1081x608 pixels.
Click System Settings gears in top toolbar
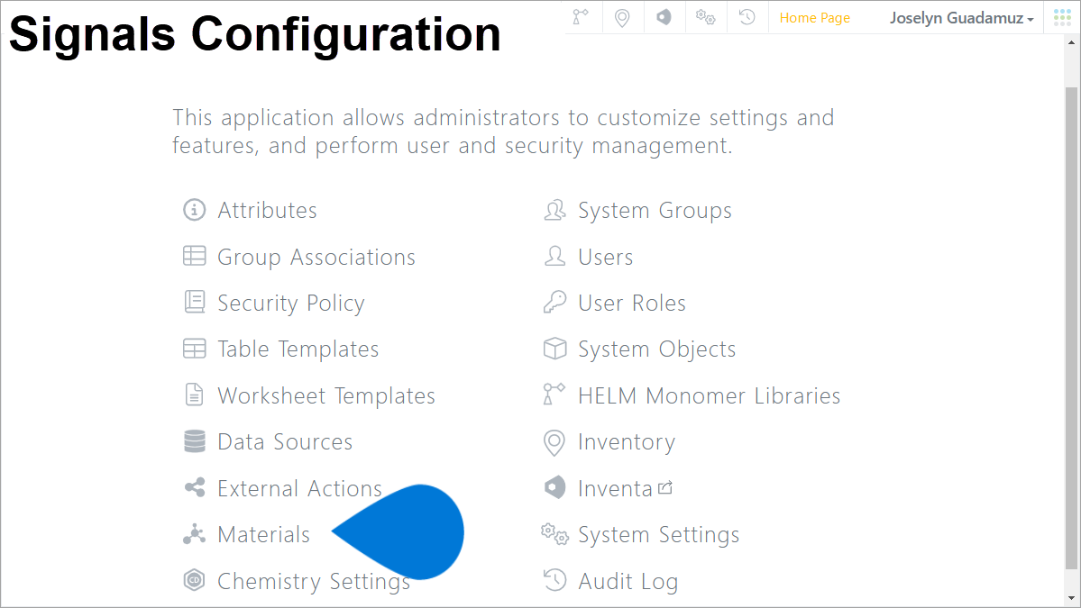pos(705,17)
